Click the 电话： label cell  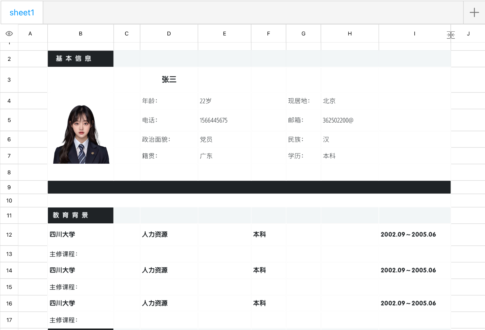169,120
